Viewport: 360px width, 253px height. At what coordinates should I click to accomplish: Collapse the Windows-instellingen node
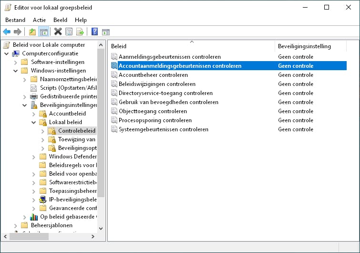[15, 71]
